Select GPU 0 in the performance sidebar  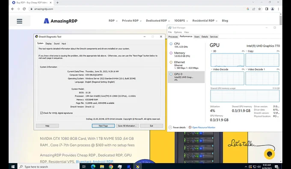tap(186, 77)
